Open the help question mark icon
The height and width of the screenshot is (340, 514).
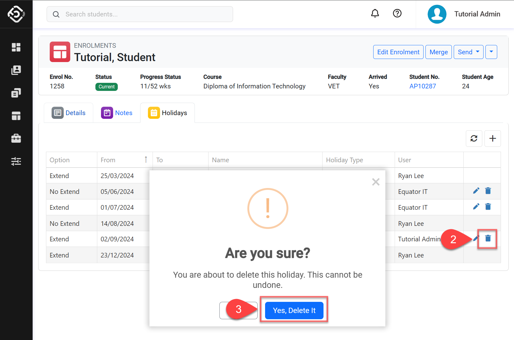(397, 13)
